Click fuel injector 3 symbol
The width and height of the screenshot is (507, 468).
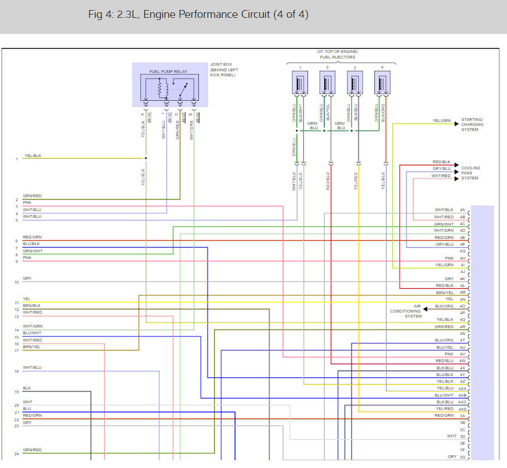point(355,82)
